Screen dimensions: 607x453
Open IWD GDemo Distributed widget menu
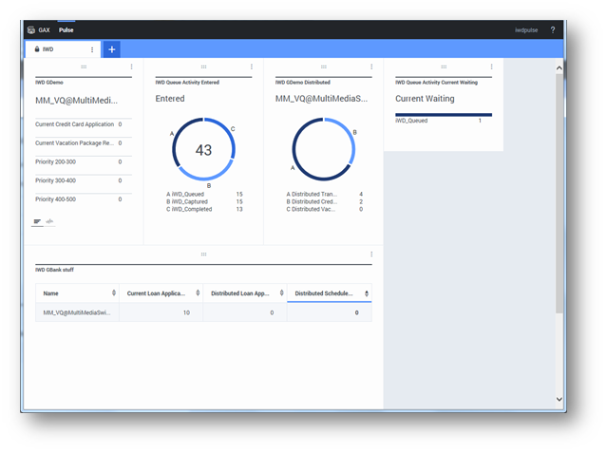(371, 67)
